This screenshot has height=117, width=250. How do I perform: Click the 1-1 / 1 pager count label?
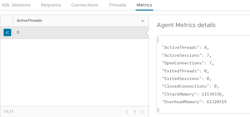click(9, 112)
